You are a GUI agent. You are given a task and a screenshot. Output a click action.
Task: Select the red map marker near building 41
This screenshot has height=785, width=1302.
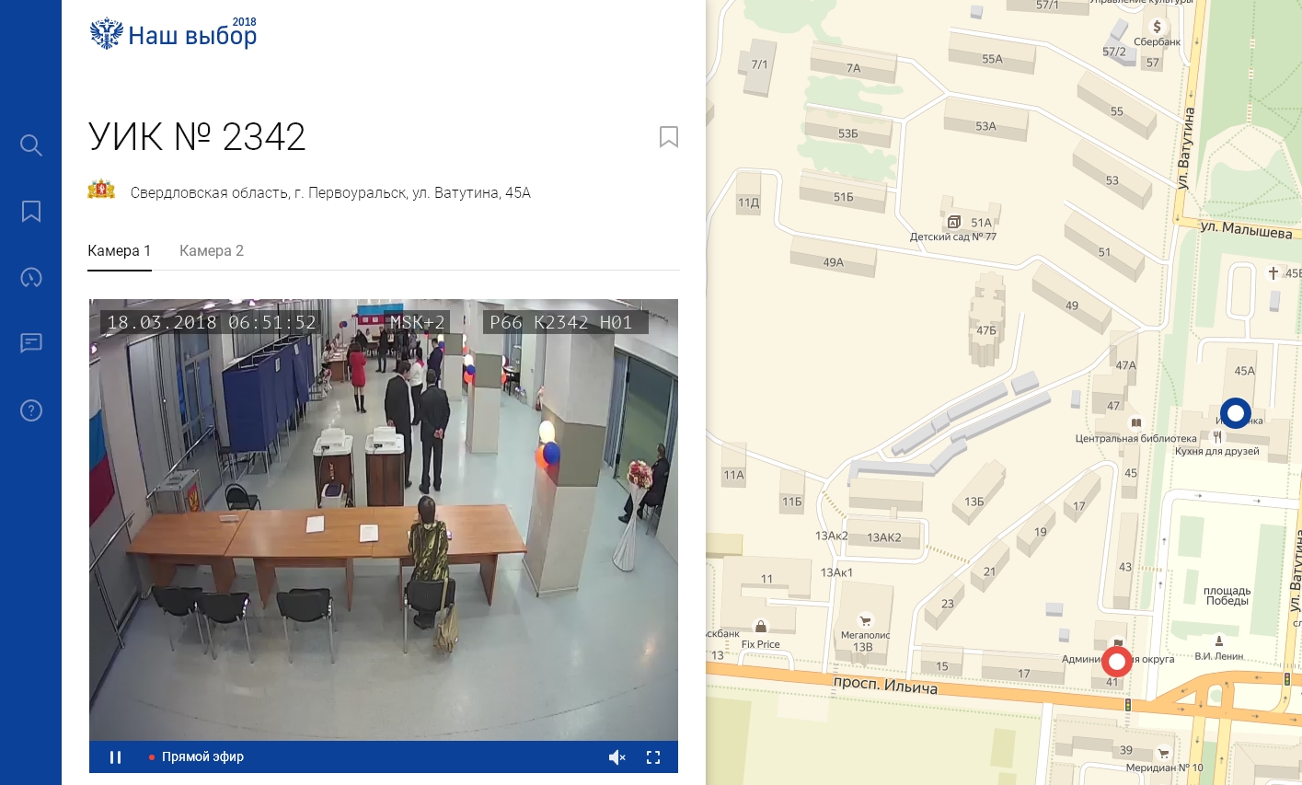pyautogui.click(x=1117, y=661)
